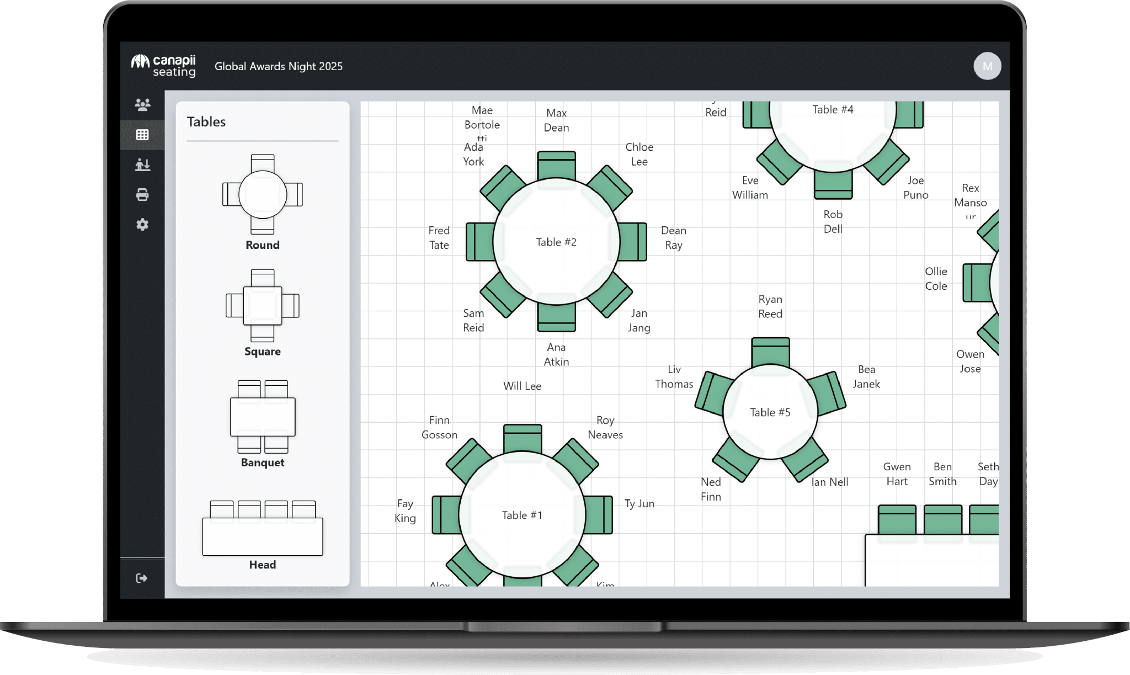Click the Canapii seating logo

click(x=163, y=66)
